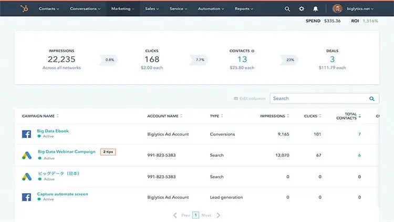Click Facebook icon for Capture automate screen

pos(26,197)
